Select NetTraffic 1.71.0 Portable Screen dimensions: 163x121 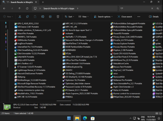[75, 37]
